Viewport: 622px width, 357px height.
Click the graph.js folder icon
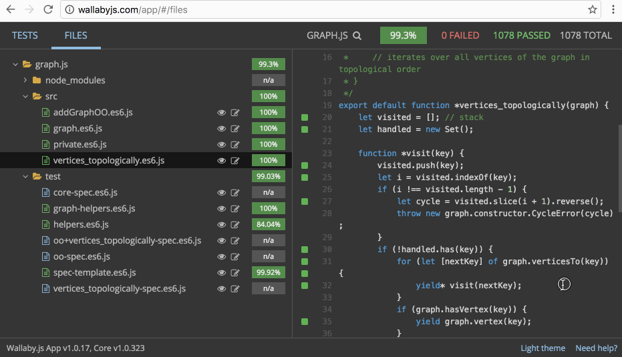coord(27,64)
